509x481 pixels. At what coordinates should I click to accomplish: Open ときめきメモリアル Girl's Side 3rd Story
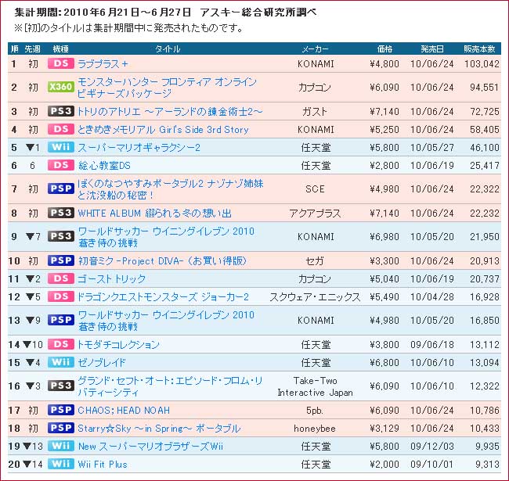click(x=163, y=130)
